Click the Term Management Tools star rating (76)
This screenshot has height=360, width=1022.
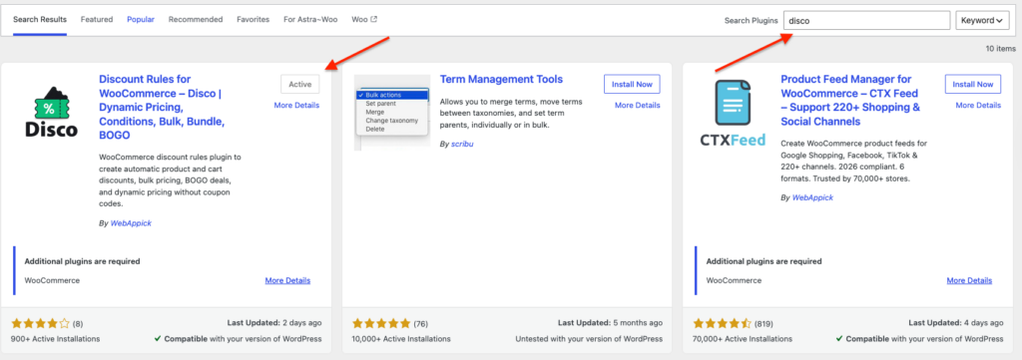pos(381,323)
